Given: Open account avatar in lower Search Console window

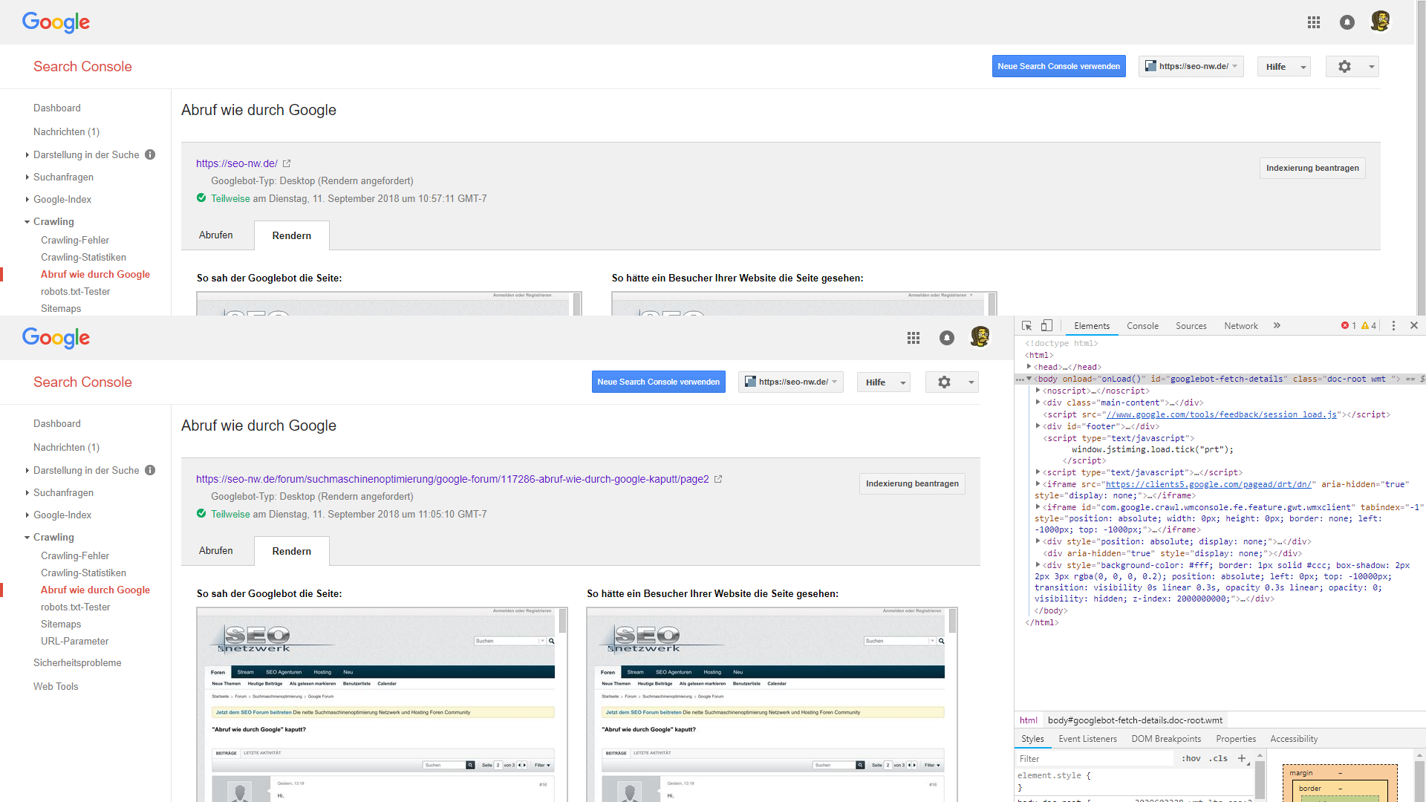Looking at the screenshot, I should pyautogui.click(x=980, y=336).
